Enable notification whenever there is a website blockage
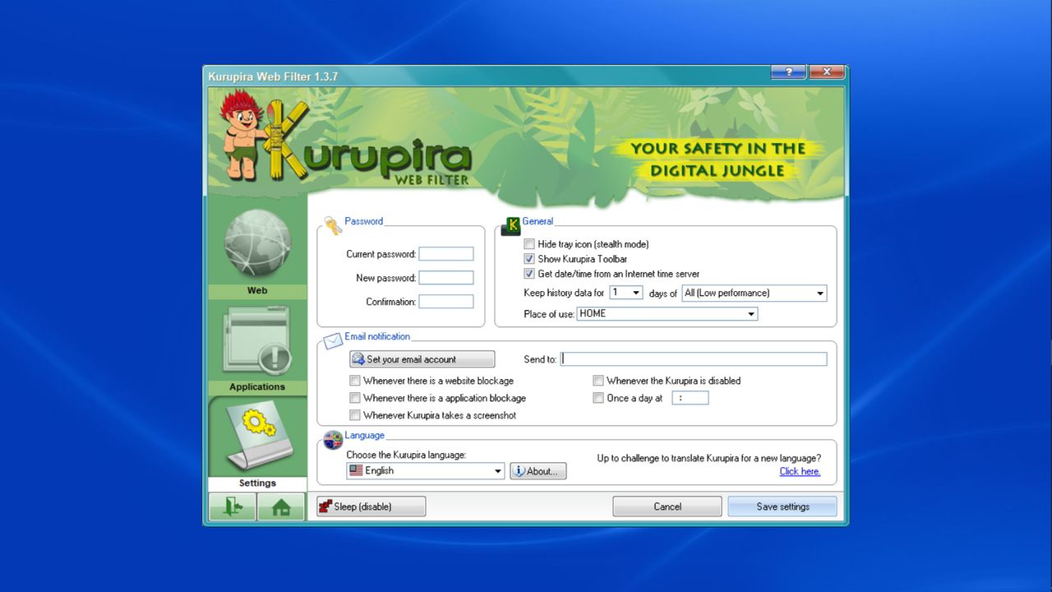 tap(355, 381)
